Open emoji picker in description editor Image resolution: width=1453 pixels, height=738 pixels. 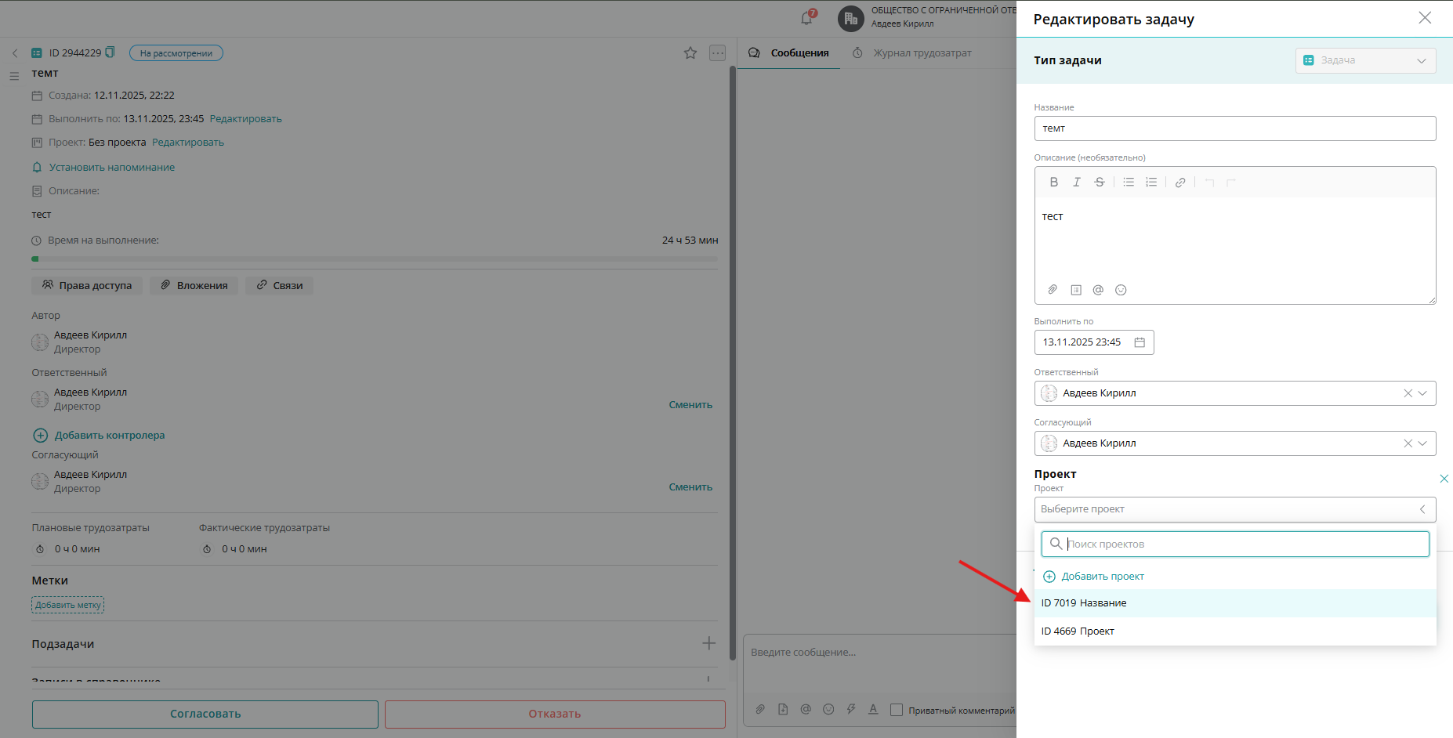(x=1121, y=290)
